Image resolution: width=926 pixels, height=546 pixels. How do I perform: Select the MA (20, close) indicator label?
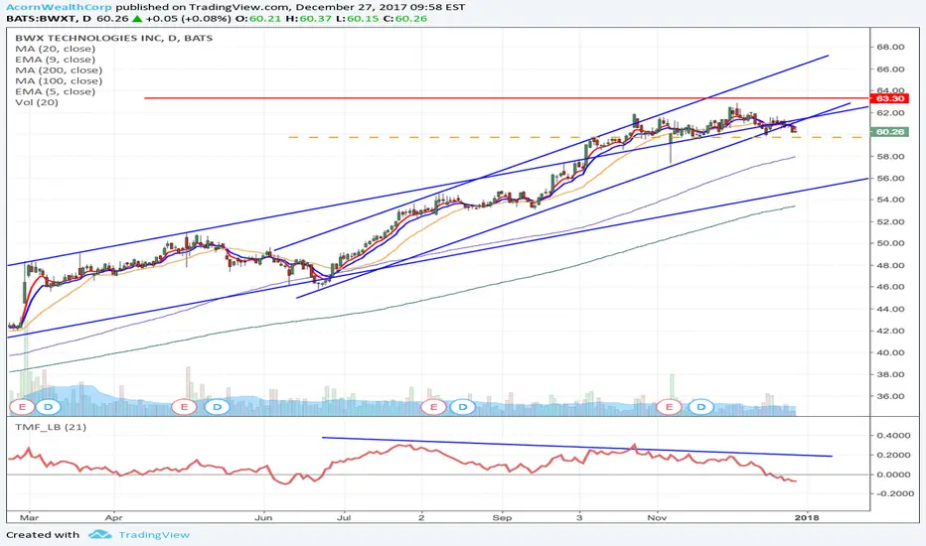pos(55,49)
